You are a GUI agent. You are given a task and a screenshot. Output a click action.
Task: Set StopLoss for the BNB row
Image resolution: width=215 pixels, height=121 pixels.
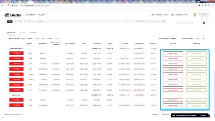click(173, 58)
